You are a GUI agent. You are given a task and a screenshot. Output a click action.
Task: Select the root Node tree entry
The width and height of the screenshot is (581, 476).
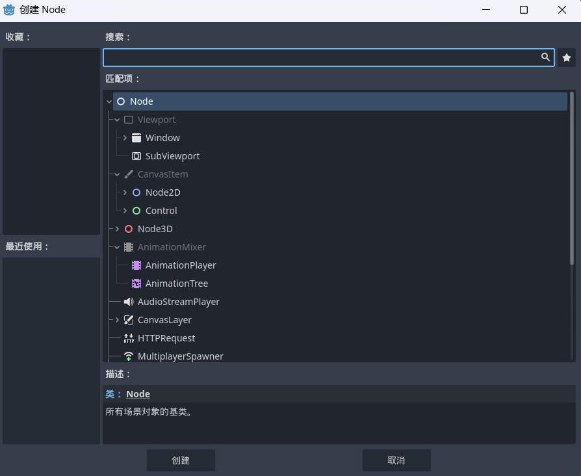142,101
